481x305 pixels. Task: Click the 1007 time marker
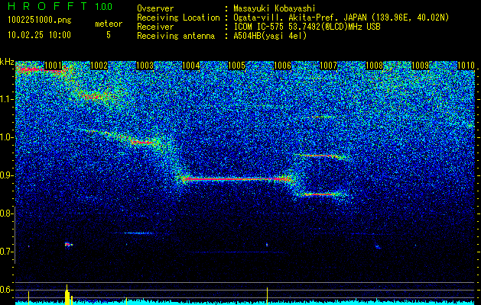point(329,66)
